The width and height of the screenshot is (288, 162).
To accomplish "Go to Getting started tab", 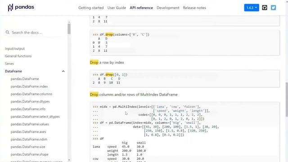I will pyautogui.click(x=91, y=8).
